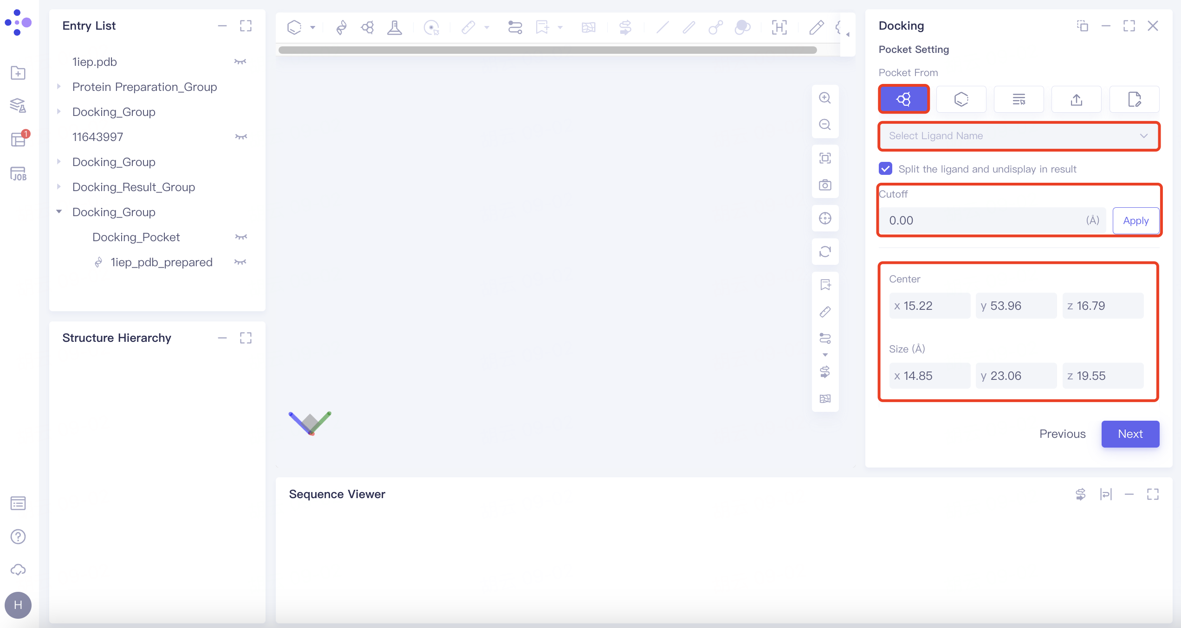This screenshot has height=628, width=1181.
Task: Toggle hydrogen display with the [H] toolbar icon
Action: (779, 27)
